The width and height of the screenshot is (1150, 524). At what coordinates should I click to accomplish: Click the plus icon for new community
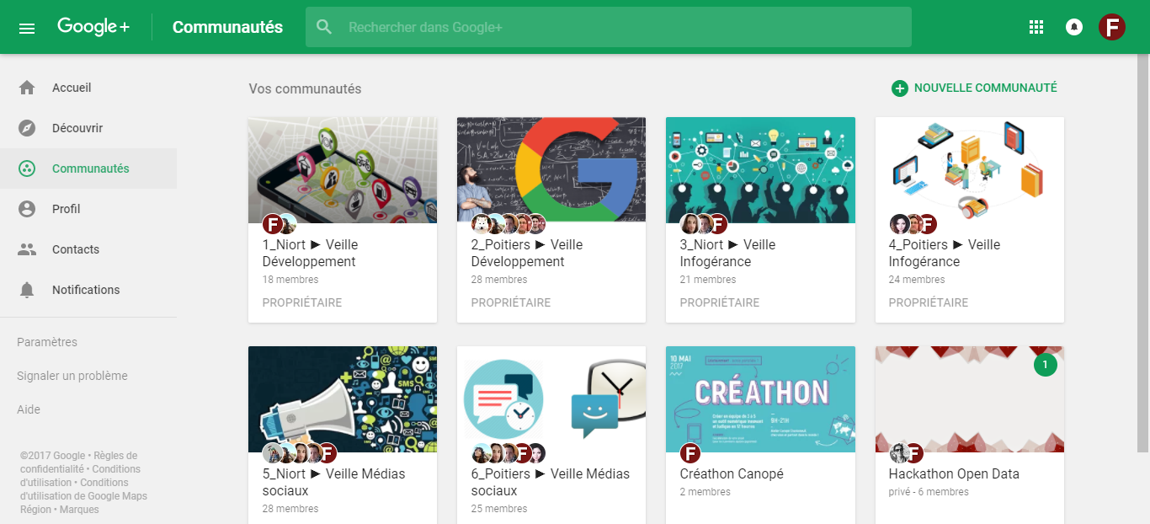pos(900,88)
